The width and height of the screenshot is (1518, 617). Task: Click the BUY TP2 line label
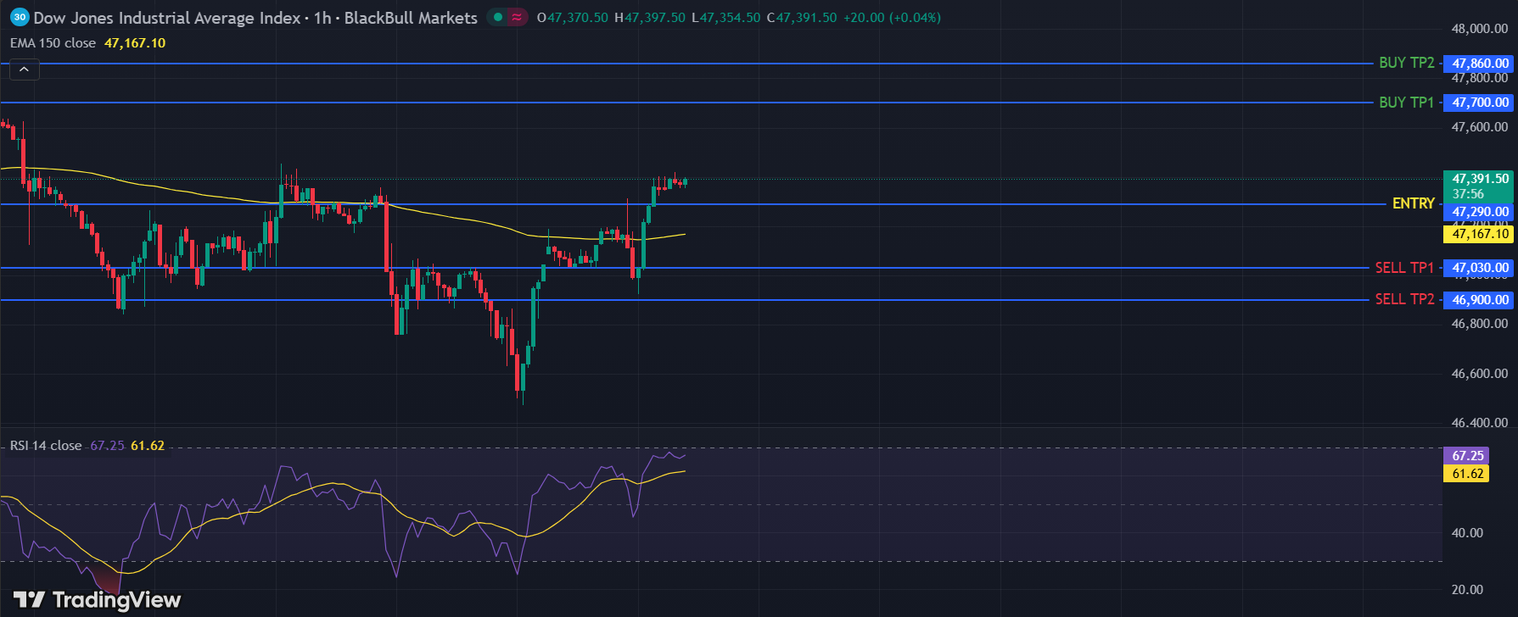click(x=1406, y=63)
